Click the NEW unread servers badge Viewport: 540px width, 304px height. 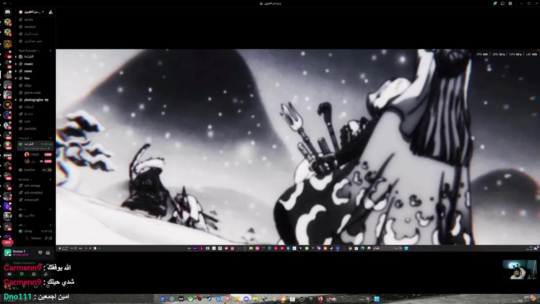point(8,242)
